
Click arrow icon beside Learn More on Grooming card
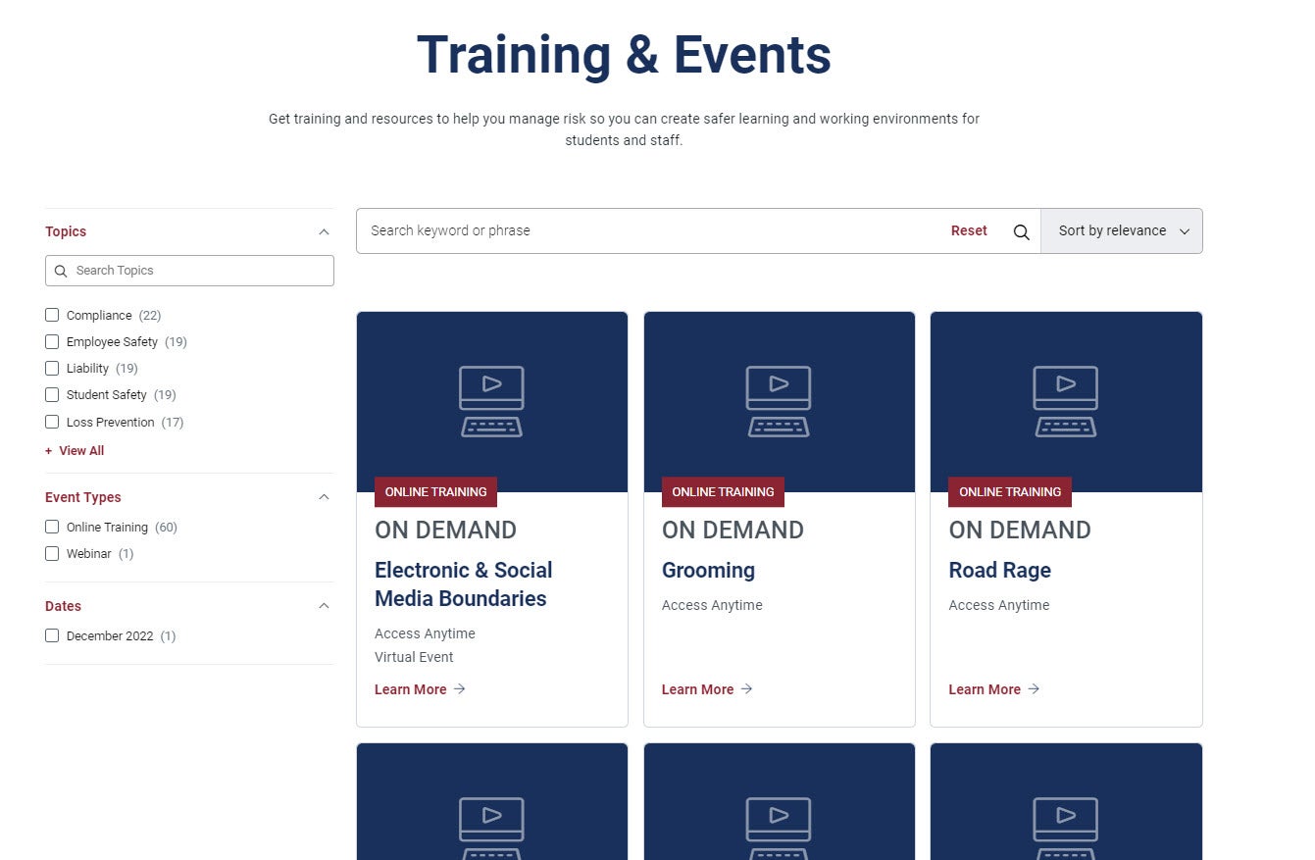(746, 689)
